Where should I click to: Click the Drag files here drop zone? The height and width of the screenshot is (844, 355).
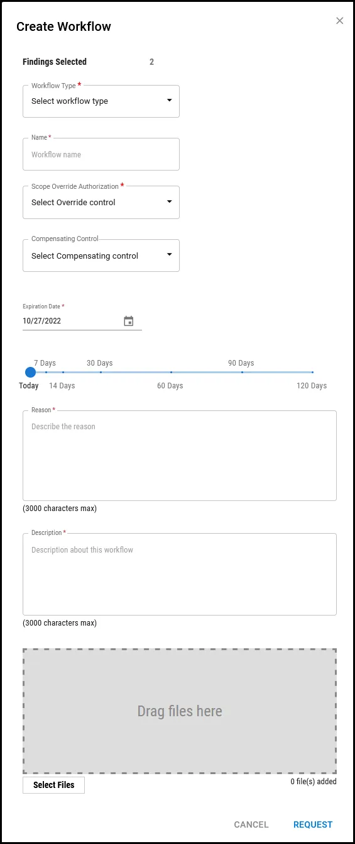pyautogui.click(x=180, y=711)
